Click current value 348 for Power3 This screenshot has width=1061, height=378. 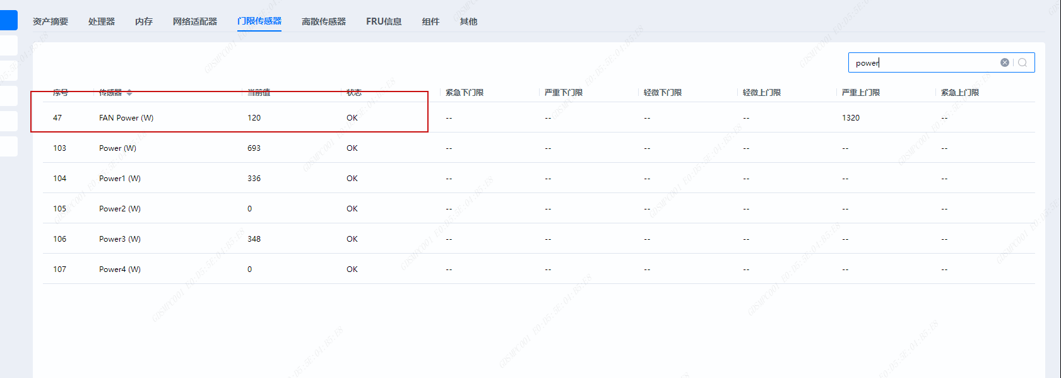[254, 239]
